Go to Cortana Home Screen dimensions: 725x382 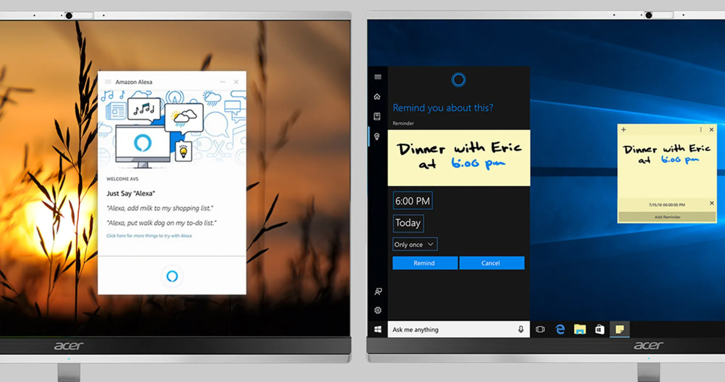[377, 97]
